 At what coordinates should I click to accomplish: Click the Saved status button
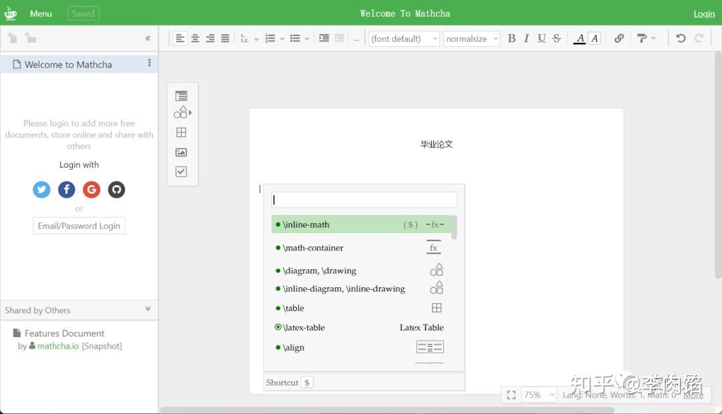84,14
